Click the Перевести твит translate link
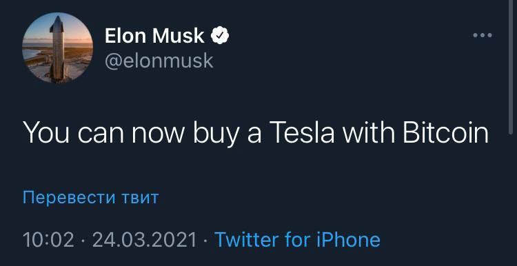The height and width of the screenshot is (266, 517). tap(91, 198)
